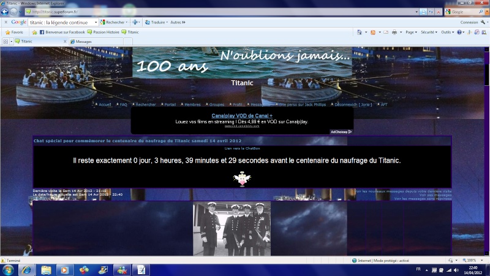Open the Google toolbar wrench settings
The height and width of the screenshot is (276, 490).
coord(483,22)
